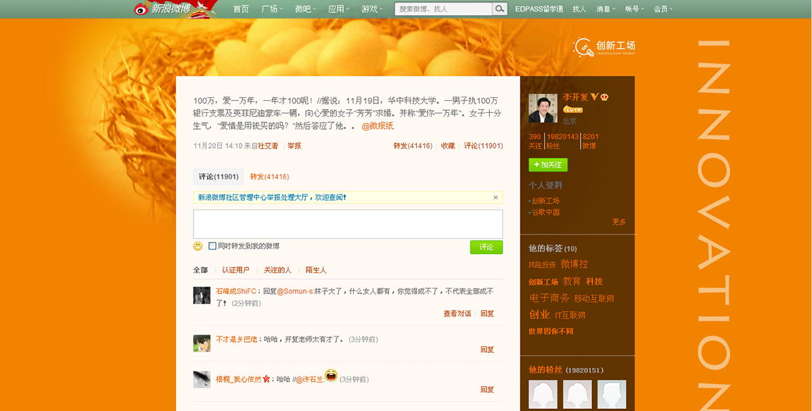Click the search magnifier icon
This screenshot has height=411, width=812.
pos(500,9)
